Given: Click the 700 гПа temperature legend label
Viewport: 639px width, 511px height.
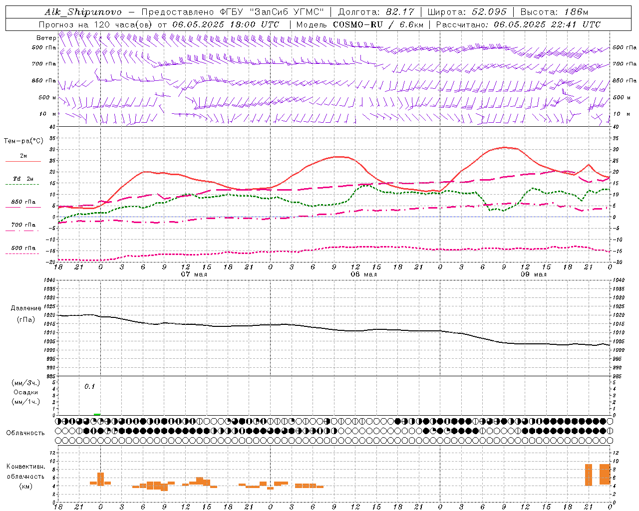Looking at the screenshot, I should [23, 225].
